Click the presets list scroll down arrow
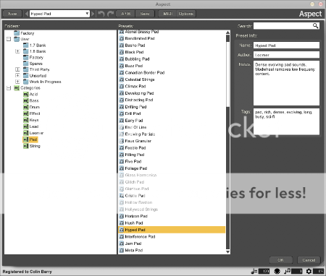The image size is (326, 276). click(x=227, y=251)
